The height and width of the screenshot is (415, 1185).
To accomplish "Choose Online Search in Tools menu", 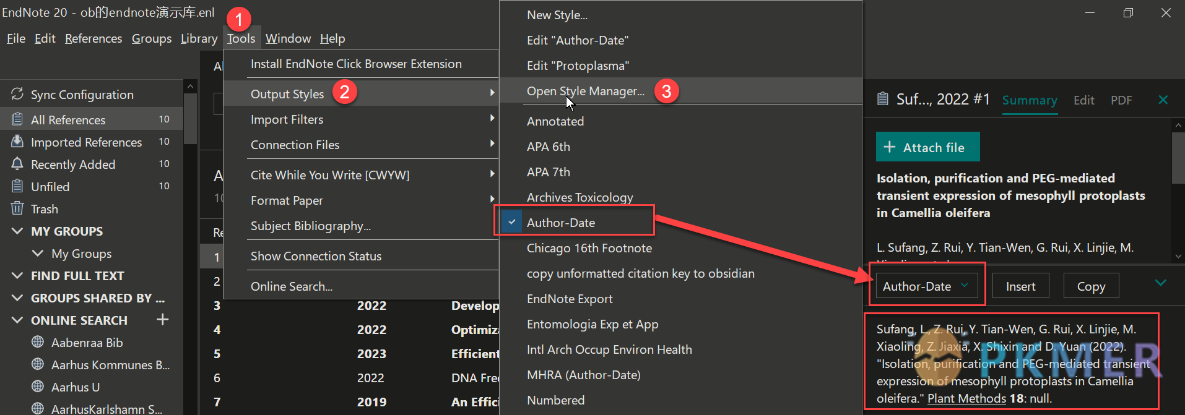I will point(361,286).
